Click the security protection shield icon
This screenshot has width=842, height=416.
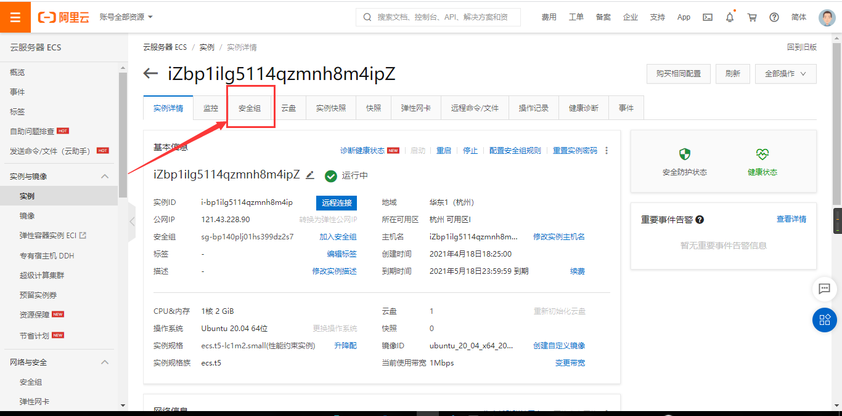(684, 154)
